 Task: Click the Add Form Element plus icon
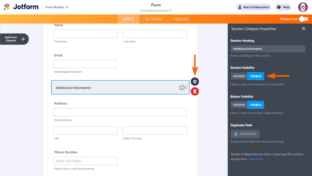pos(23,39)
